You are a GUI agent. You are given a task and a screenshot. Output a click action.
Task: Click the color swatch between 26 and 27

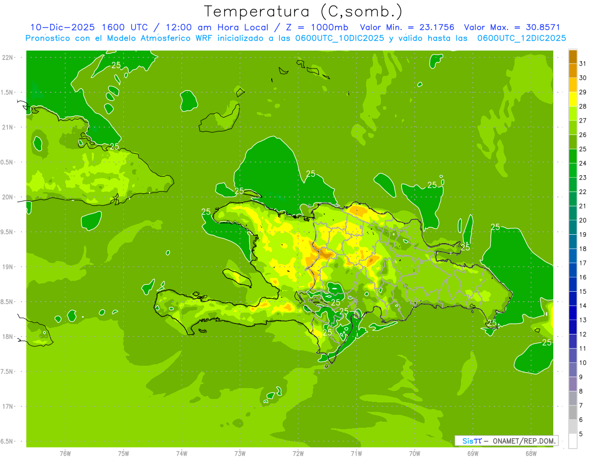click(573, 128)
